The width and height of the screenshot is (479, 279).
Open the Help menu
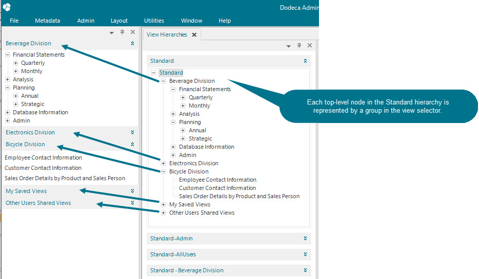pyautogui.click(x=224, y=21)
